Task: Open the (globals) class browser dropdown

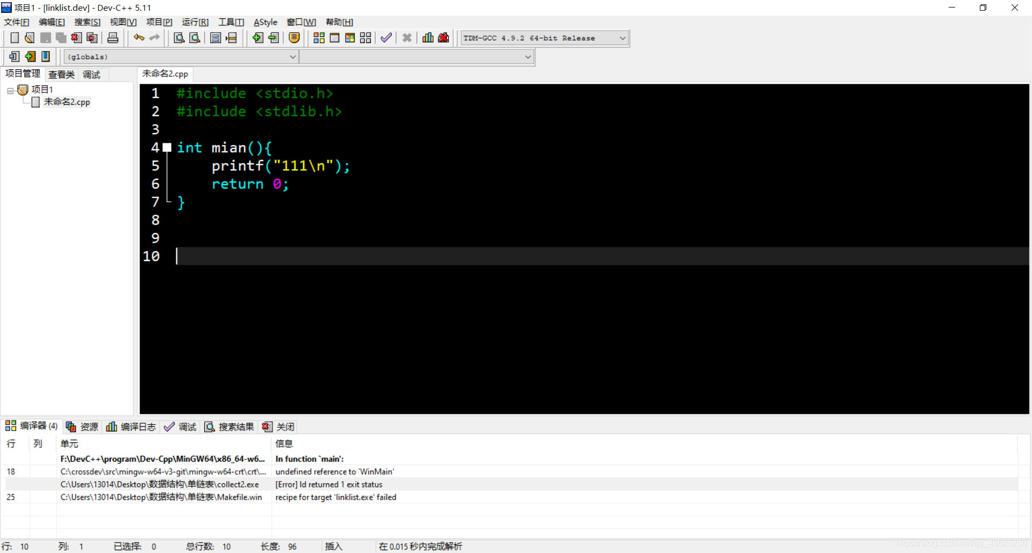Action: (x=292, y=56)
